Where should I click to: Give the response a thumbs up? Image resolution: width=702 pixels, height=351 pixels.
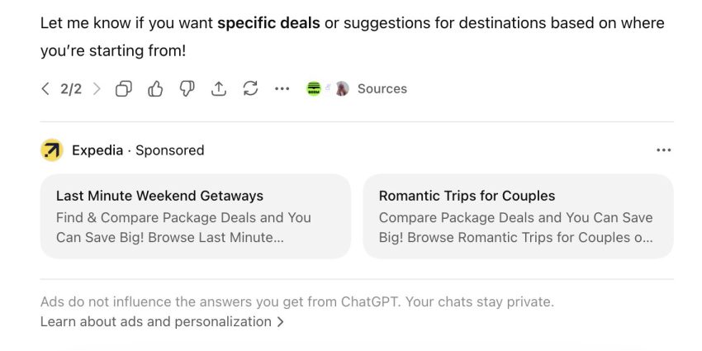point(155,89)
